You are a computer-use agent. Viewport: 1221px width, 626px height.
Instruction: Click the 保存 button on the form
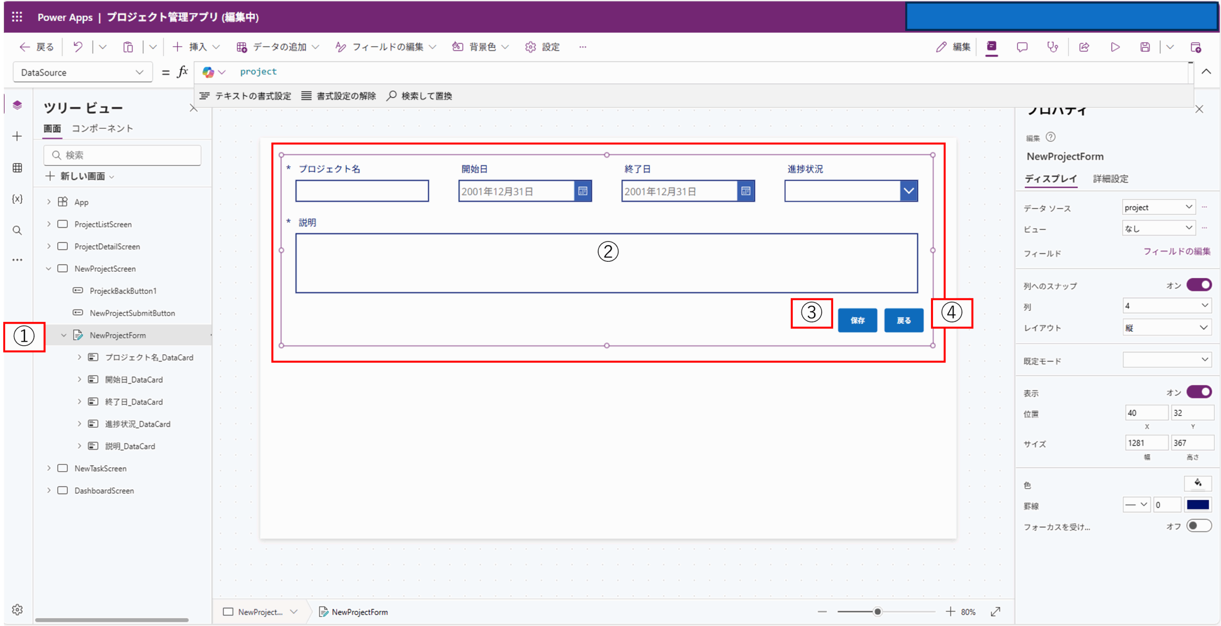coord(857,320)
